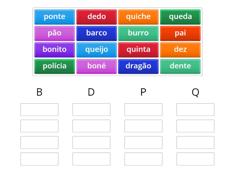Choose the orange 'dez' tile

[x=180, y=50]
